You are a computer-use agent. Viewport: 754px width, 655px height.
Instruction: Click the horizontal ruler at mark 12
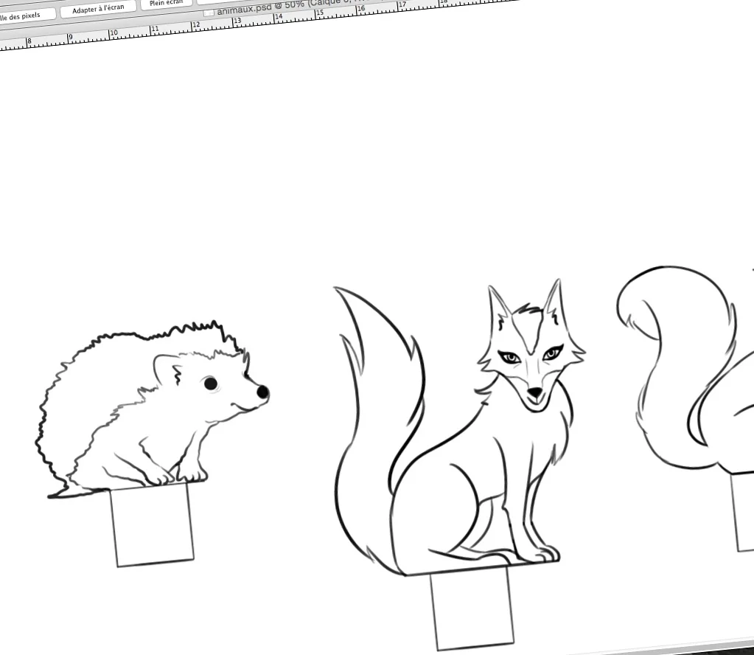196,26
